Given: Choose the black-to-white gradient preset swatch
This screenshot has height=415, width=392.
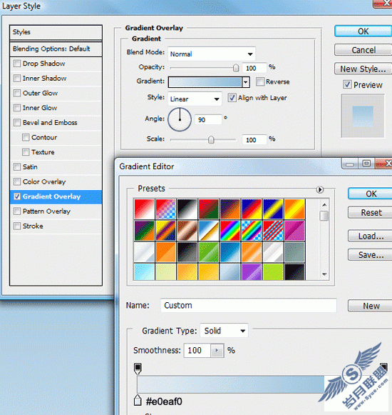Looking at the screenshot, I should click(x=187, y=209).
